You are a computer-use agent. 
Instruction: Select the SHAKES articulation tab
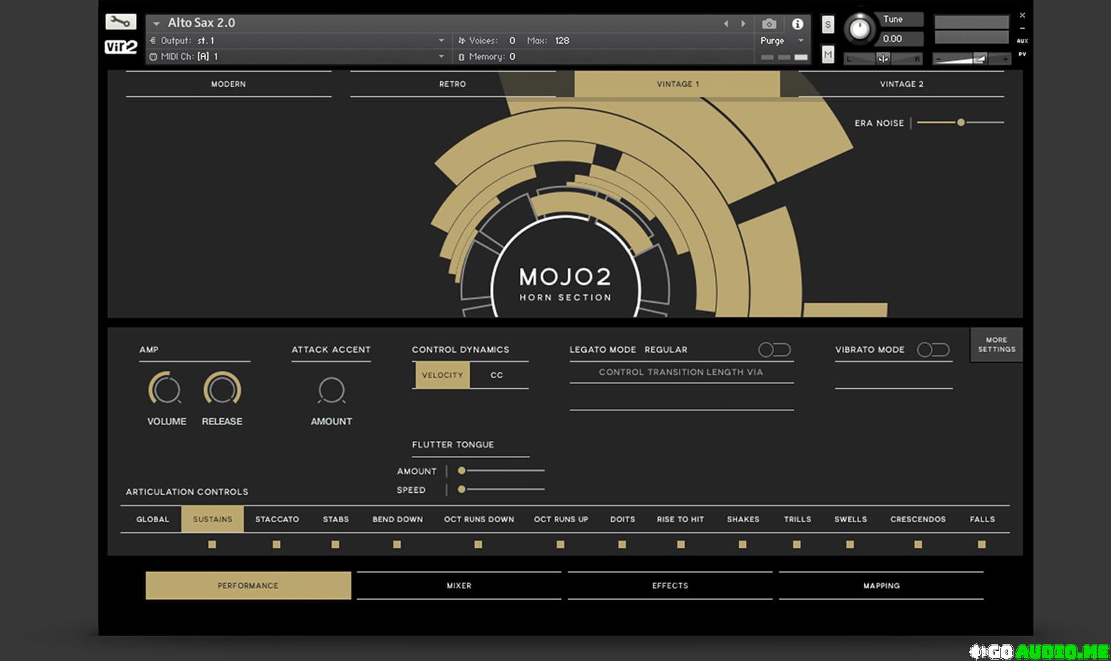click(743, 519)
